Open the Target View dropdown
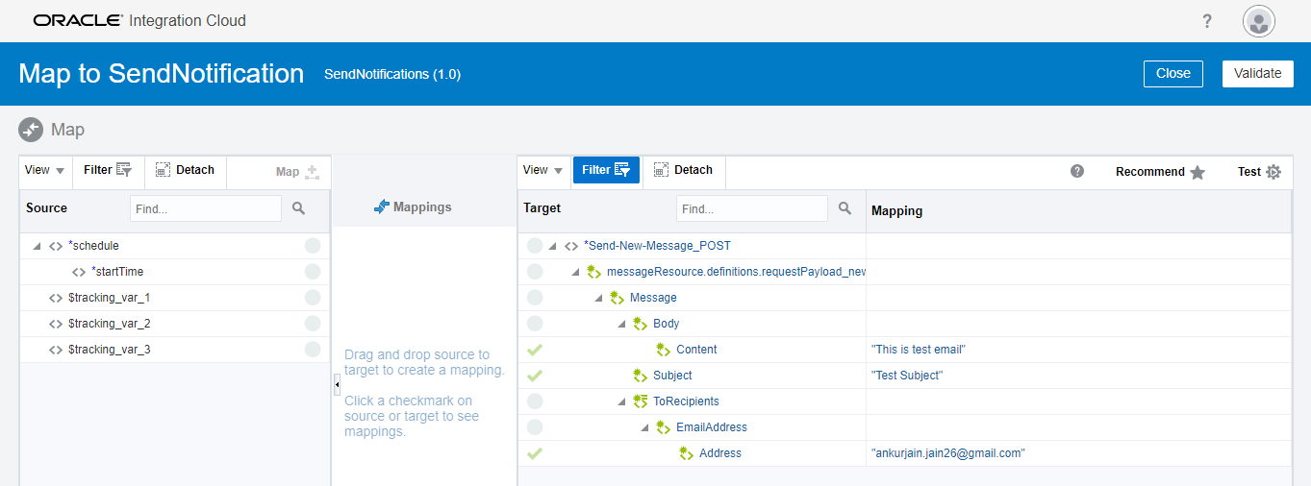The image size is (1311, 486). 542,171
